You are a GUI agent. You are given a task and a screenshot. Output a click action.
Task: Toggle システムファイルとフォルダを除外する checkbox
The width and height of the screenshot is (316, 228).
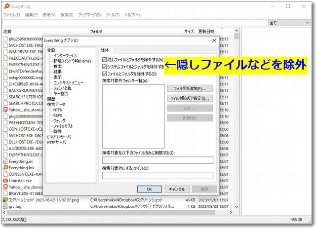[x=104, y=67]
